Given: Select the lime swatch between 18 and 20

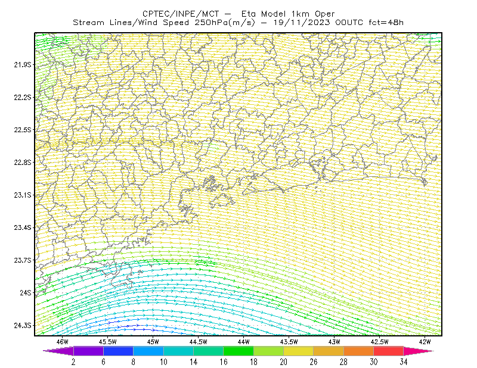Looking at the screenshot, I should pos(269,351).
